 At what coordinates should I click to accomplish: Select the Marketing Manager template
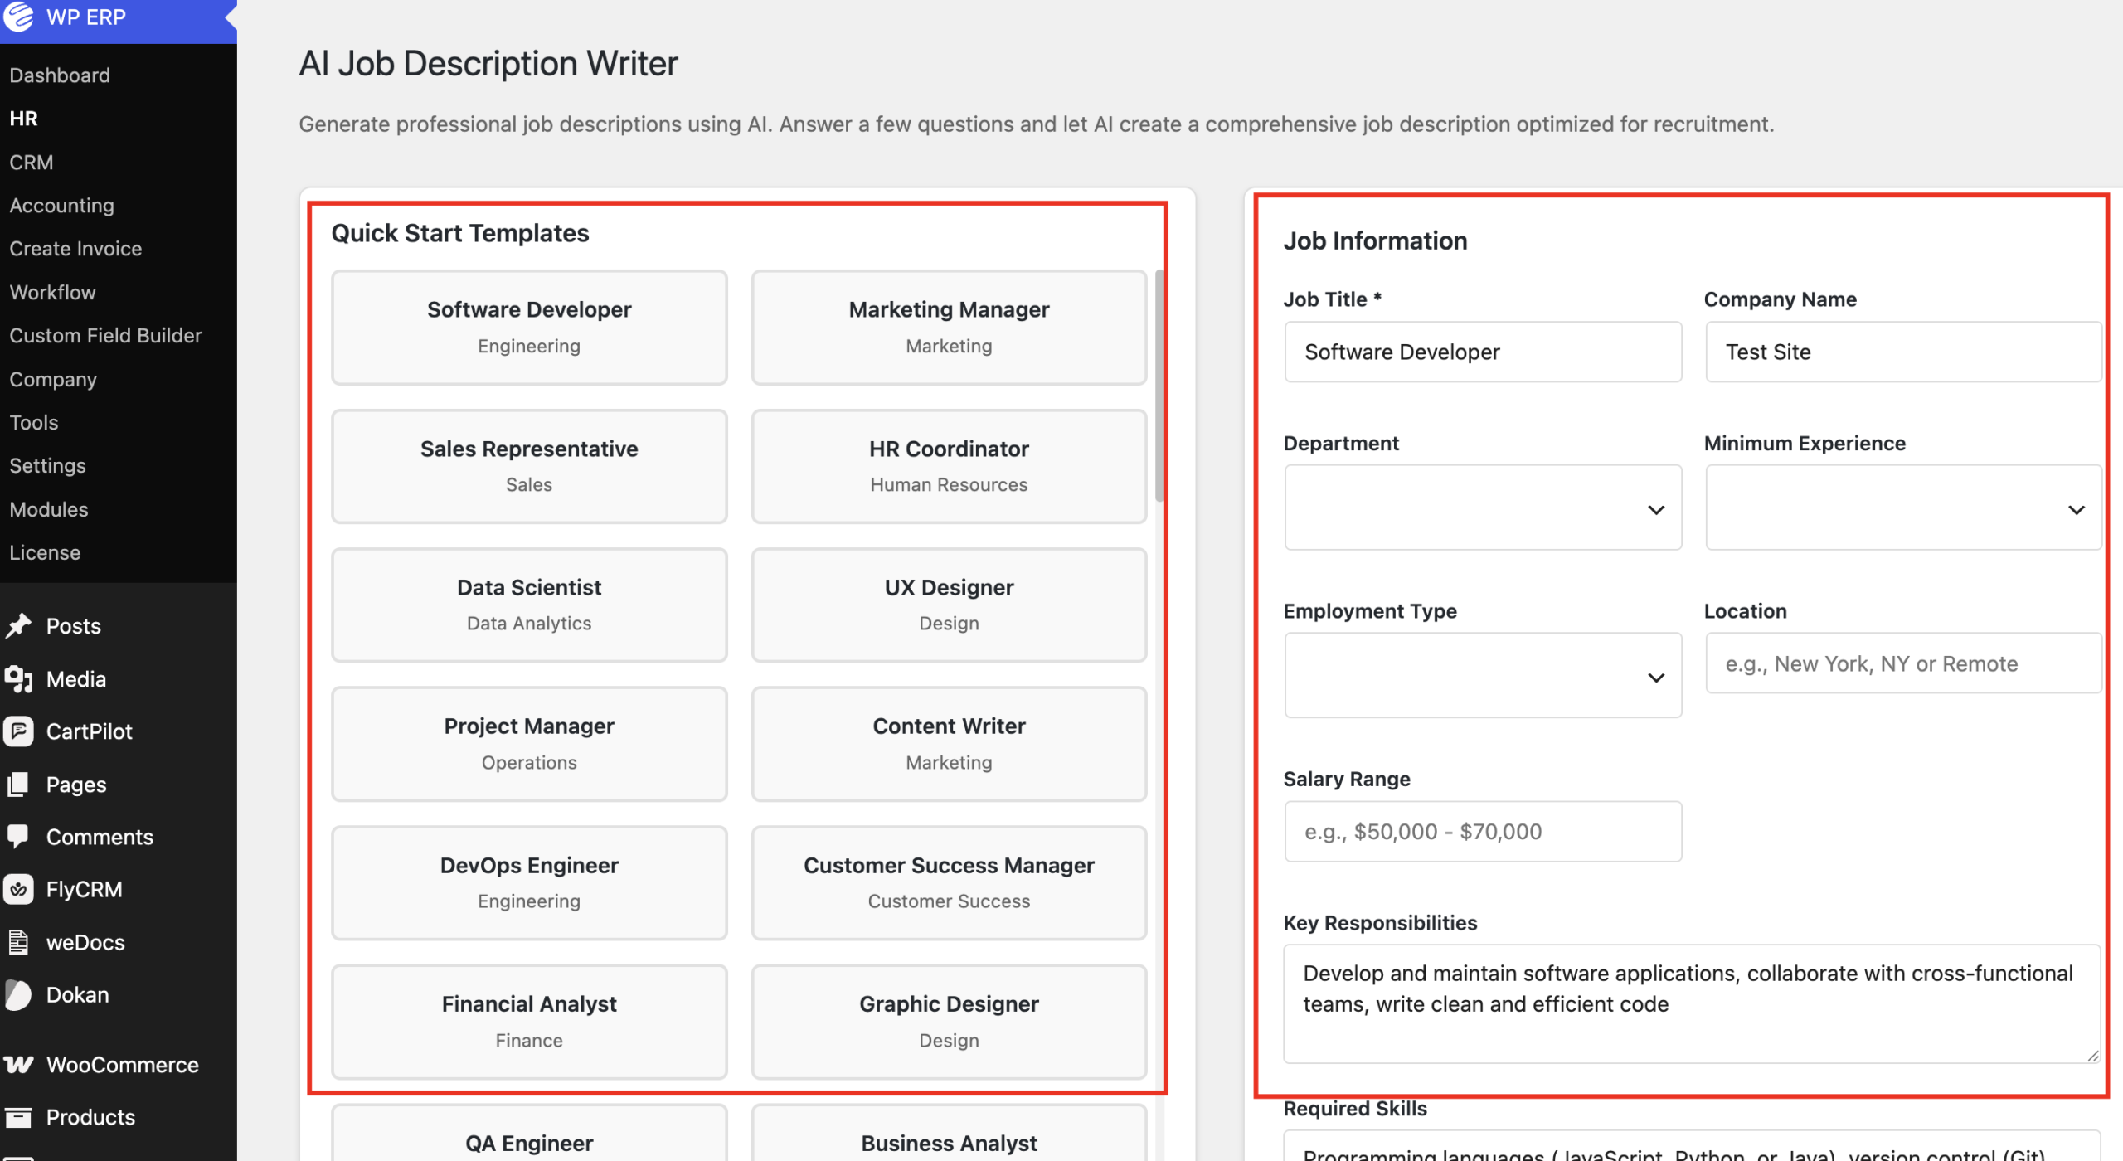click(949, 328)
